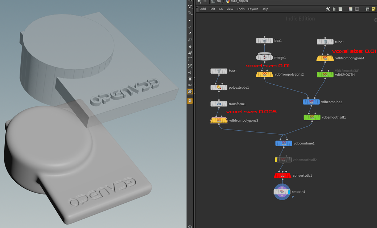Open the Add menu
Screen dimensions: 377x228
(x=203, y=9)
